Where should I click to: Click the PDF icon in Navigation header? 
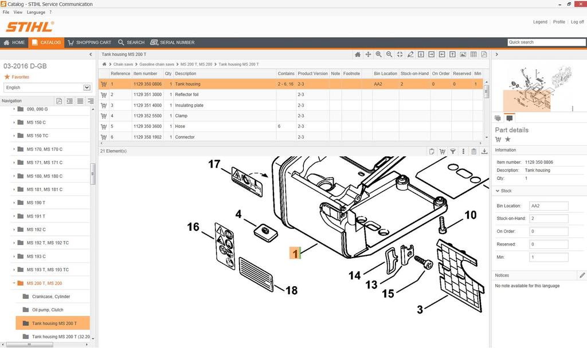click(x=59, y=101)
